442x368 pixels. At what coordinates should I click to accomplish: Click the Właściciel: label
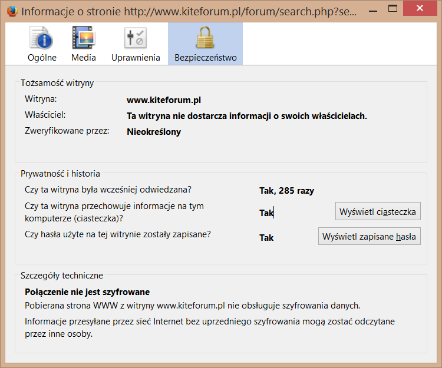point(45,115)
